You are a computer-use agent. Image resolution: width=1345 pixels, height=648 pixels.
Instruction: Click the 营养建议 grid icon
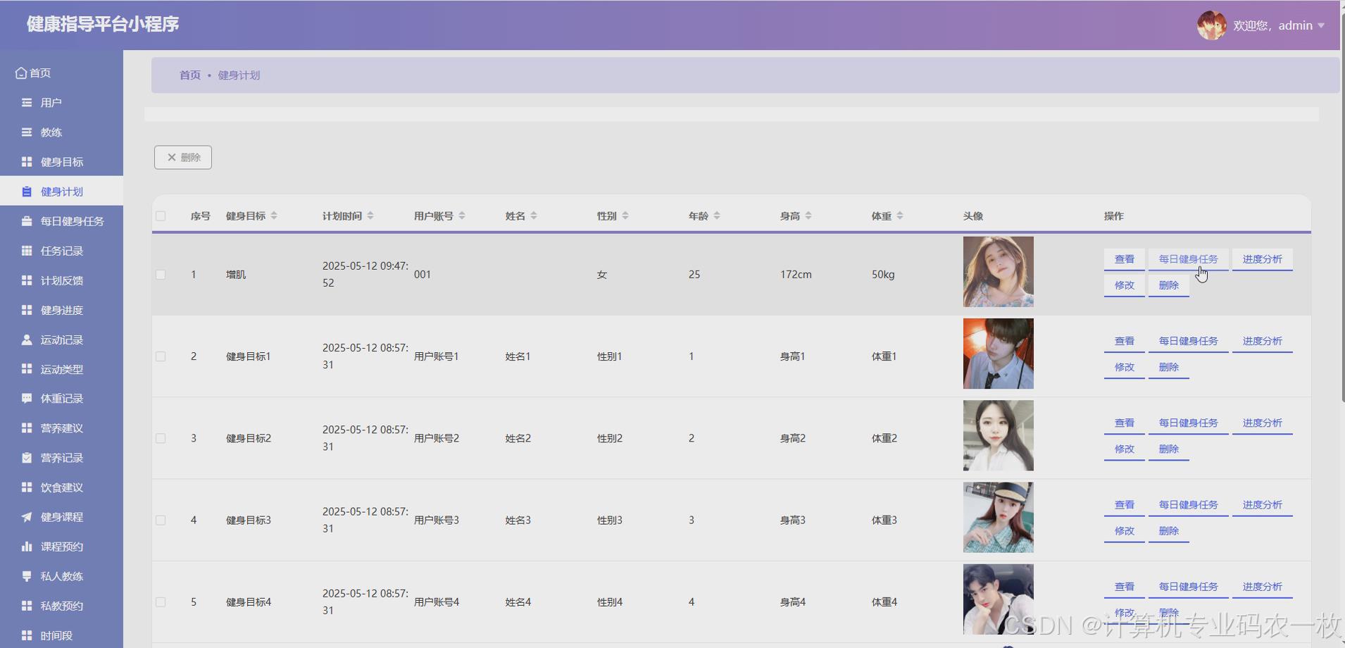tap(27, 428)
